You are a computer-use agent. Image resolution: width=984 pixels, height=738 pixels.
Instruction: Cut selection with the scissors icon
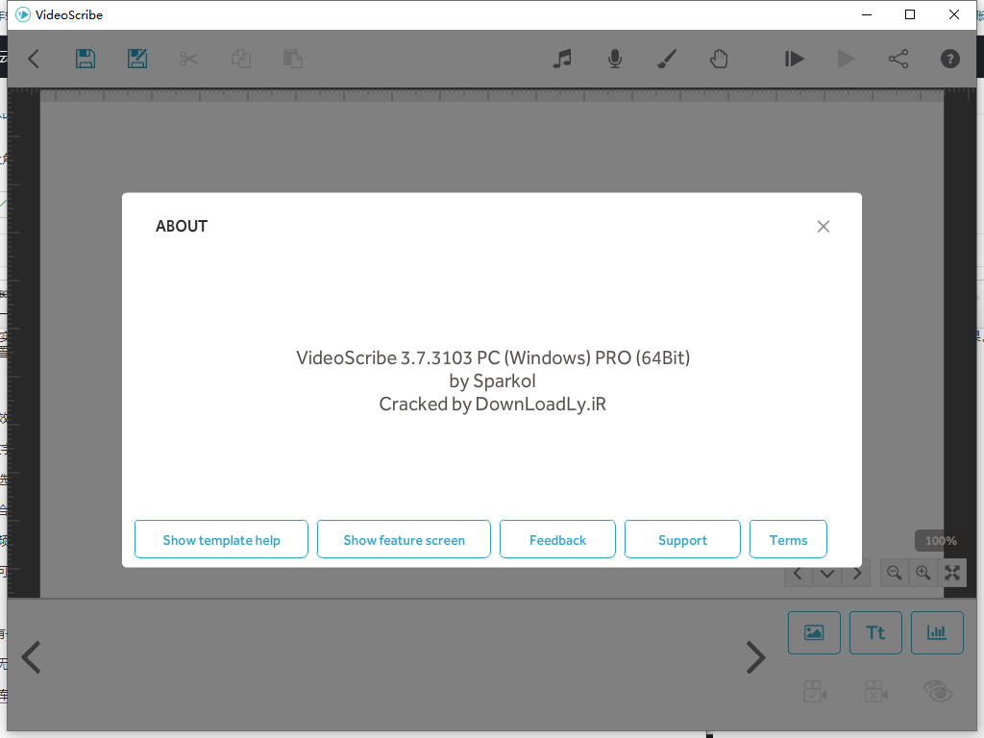point(189,59)
